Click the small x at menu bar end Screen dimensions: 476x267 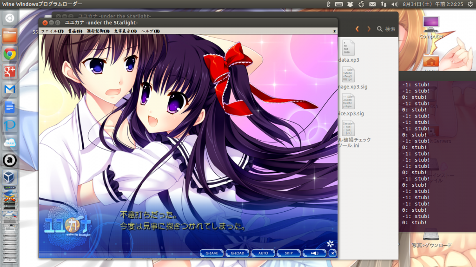[334, 31]
